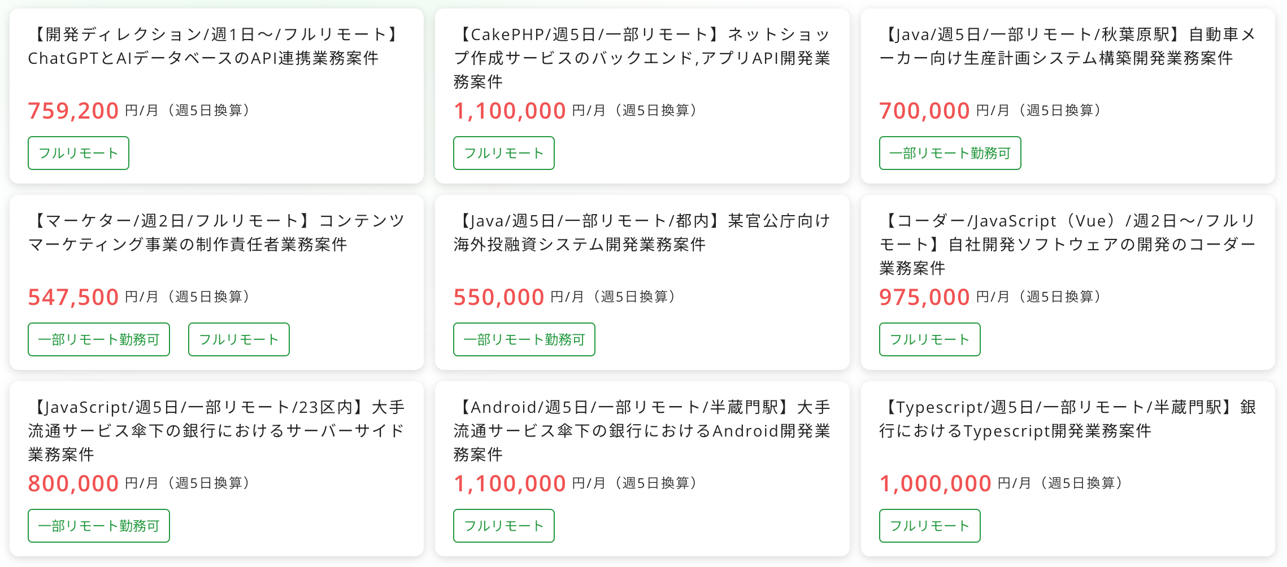Open the Java government overseas loan system job
1287x567 pixels.
tap(641, 232)
